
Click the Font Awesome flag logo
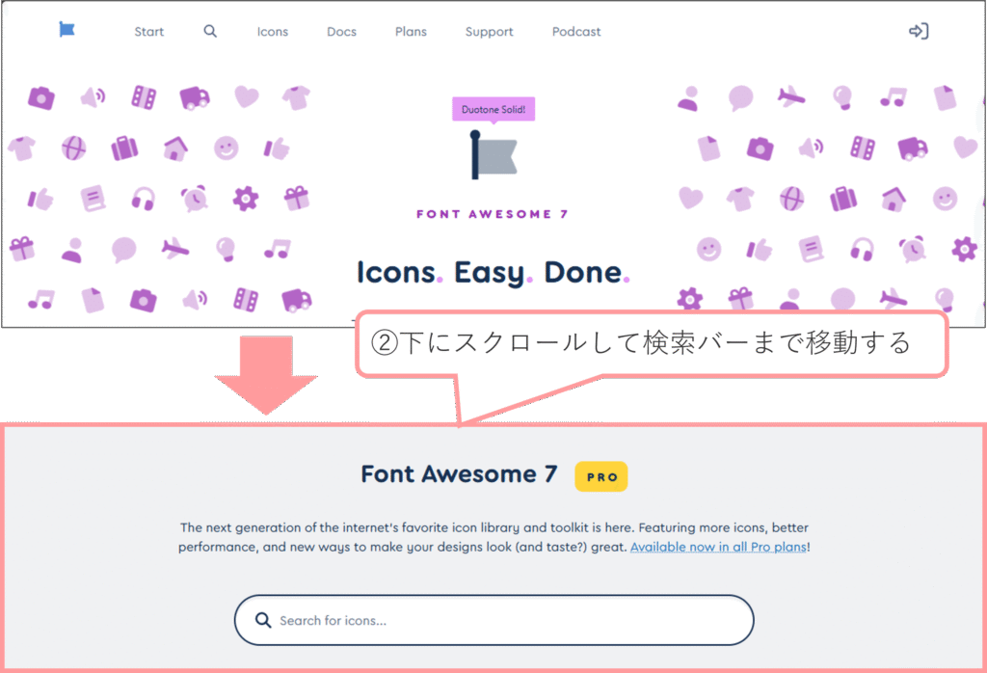(67, 30)
